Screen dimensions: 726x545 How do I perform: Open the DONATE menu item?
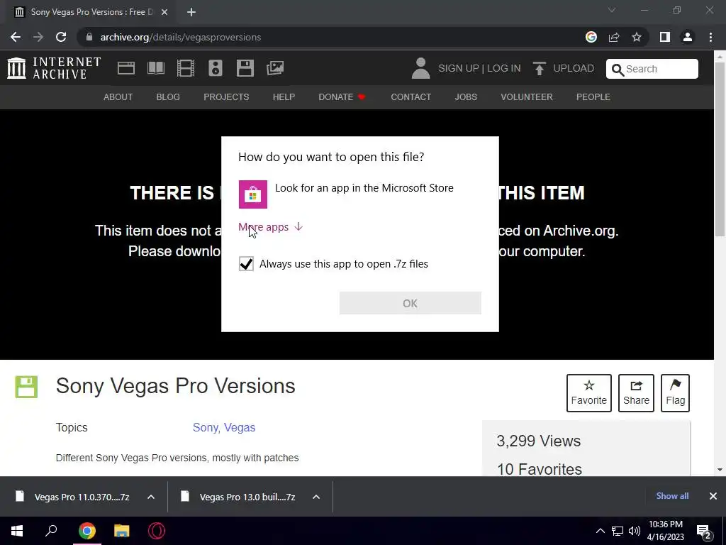[x=342, y=97]
